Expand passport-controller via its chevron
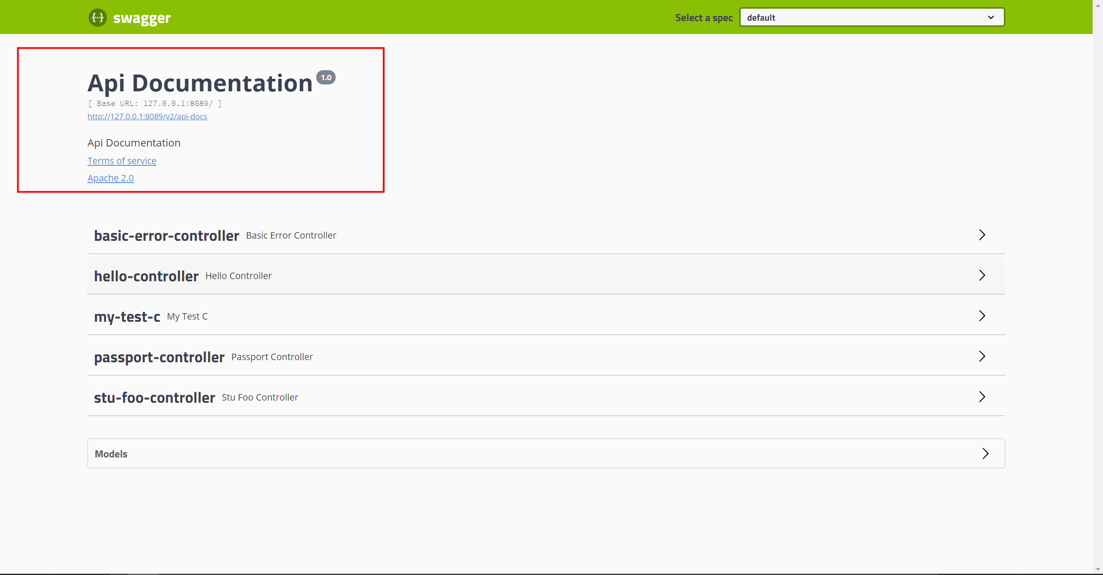The height and width of the screenshot is (575, 1103). pos(982,357)
